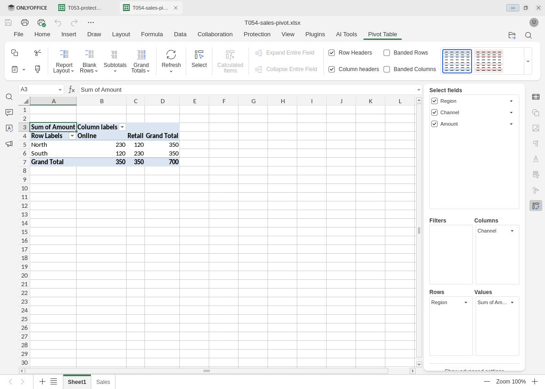Click the vertical scrollbar down arrow
The height and width of the screenshot is (389, 545).
click(x=419, y=364)
